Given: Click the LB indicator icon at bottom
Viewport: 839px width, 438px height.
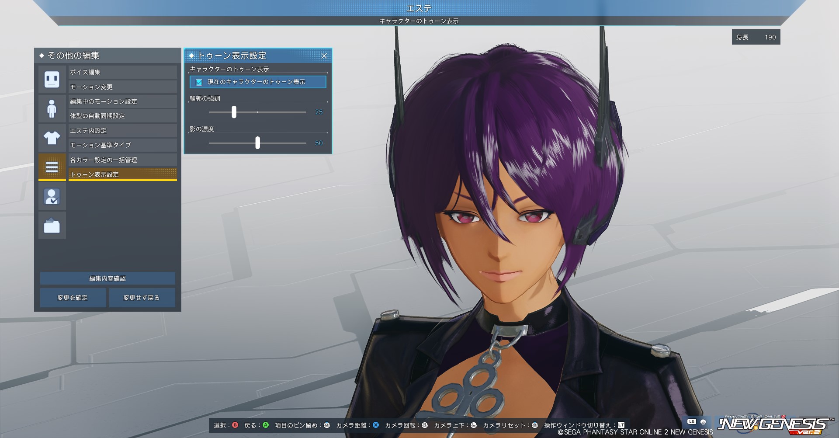Looking at the screenshot, I should point(692,421).
